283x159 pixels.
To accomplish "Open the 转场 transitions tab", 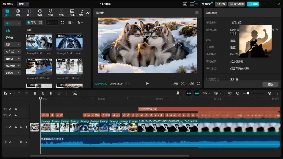I will point(61,13).
